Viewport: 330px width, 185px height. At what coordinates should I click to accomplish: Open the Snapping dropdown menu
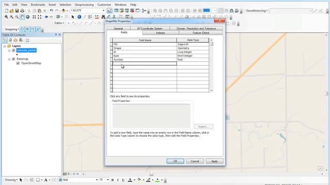point(12,29)
